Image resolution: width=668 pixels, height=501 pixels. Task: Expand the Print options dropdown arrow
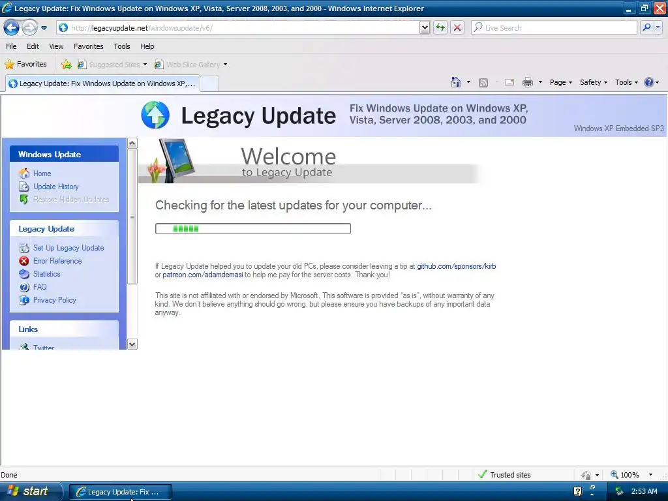540,82
